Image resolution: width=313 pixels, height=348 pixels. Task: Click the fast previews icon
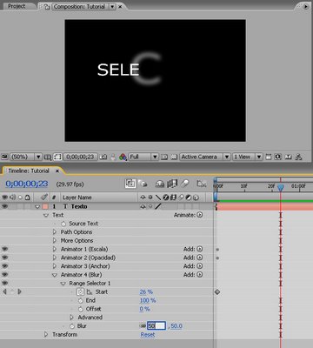coord(278,157)
